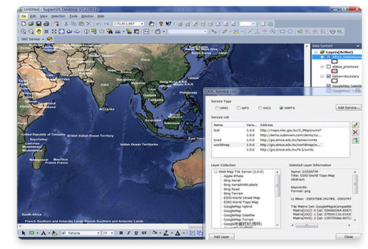The width and height of the screenshot is (368, 249).
Task: Click the Add Service button
Action: click(x=348, y=108)
